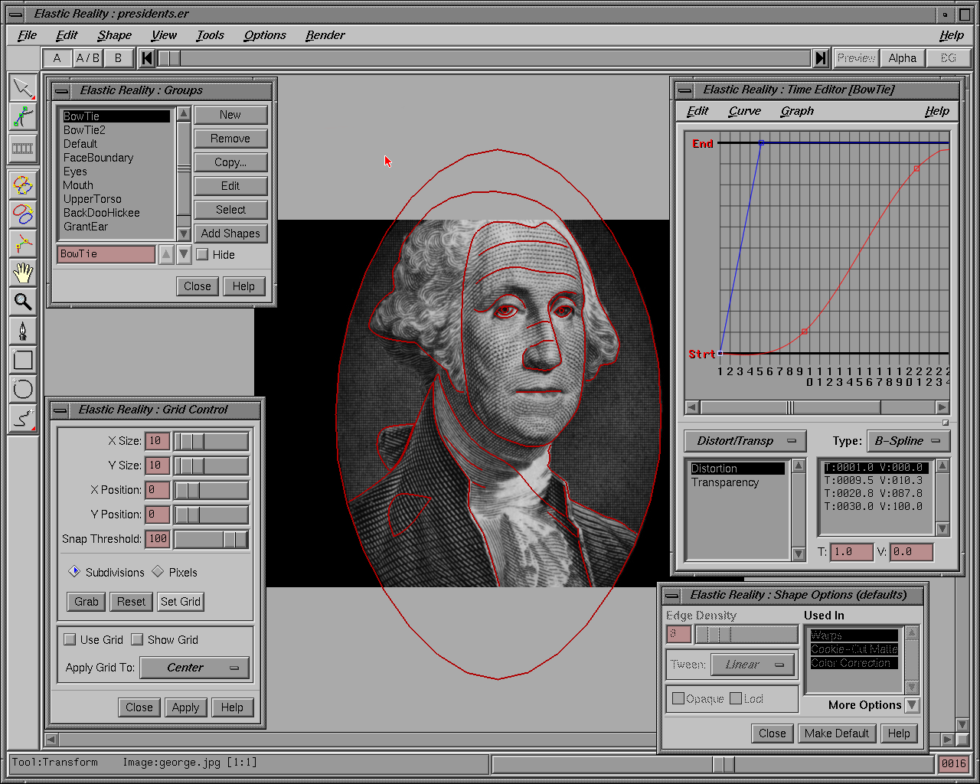
Task: Select Subdivisions radio option
Action: click(74, 571)
